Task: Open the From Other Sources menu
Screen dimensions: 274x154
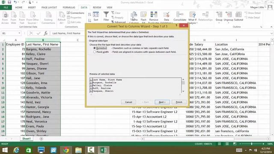Action: click(33, 18)
